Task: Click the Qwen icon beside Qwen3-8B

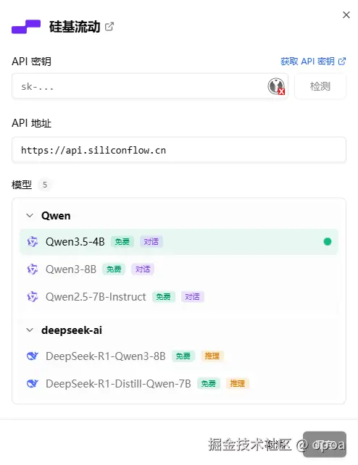Action: pos(33,269)
